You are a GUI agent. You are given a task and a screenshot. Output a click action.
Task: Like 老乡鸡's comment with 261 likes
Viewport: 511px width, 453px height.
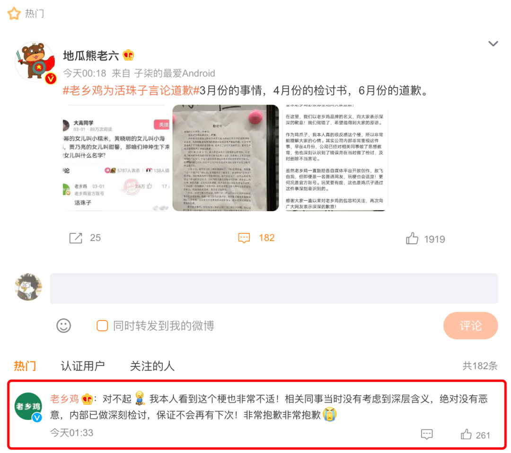[466, 435]
